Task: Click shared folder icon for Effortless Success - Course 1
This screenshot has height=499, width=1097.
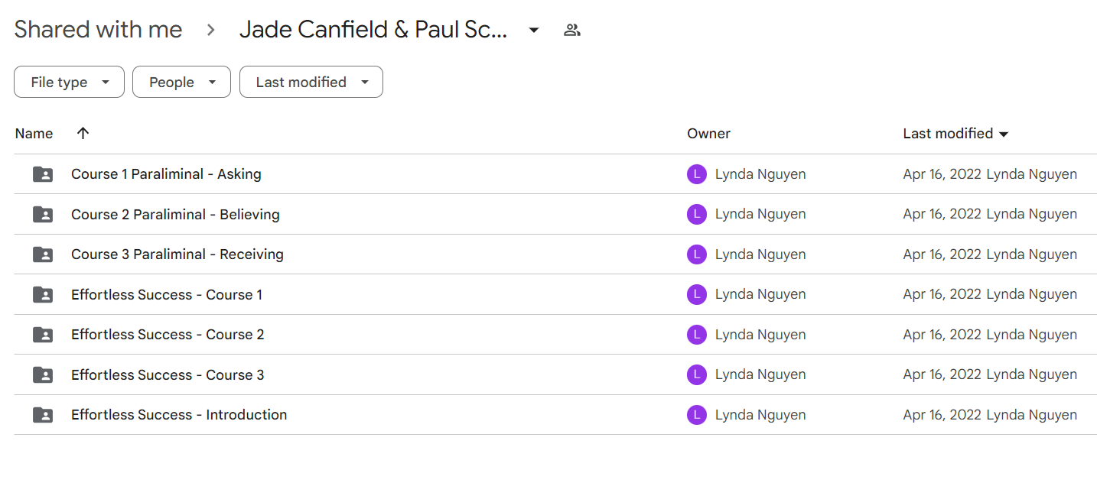Action: (43, 295)
